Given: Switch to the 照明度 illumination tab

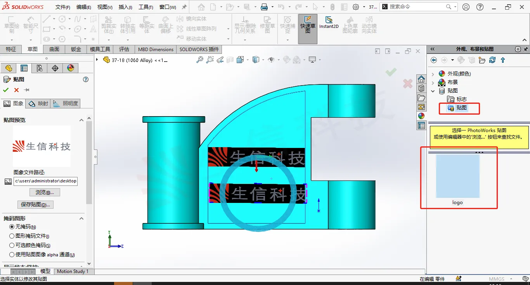Looking at the screenshot, I should click(66, 103).
